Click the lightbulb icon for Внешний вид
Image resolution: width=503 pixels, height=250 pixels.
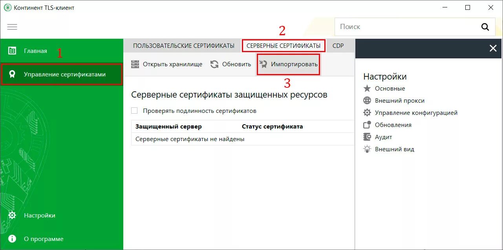(x=367, y=149)
